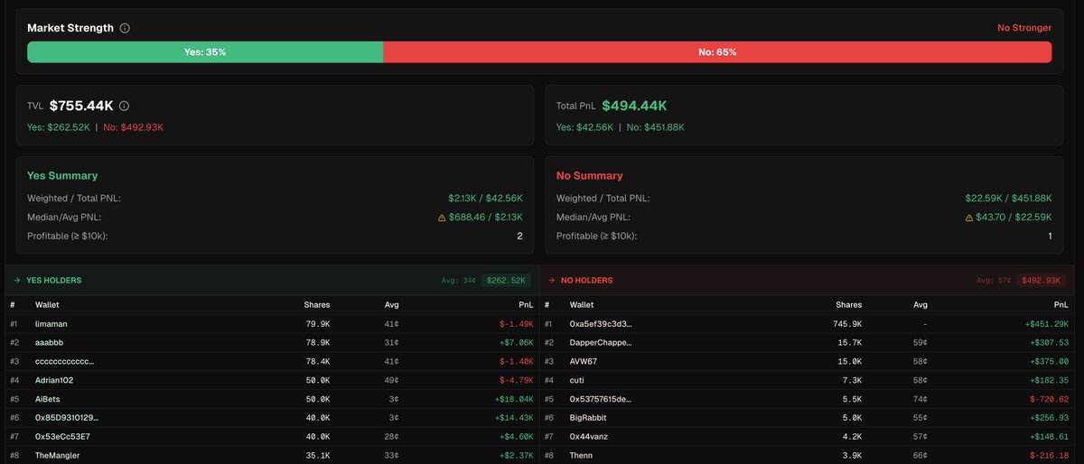Screen dimensions: 1084x464
Task: Click the +$18.04K PnL for AiBets
Action: [515, 399]
